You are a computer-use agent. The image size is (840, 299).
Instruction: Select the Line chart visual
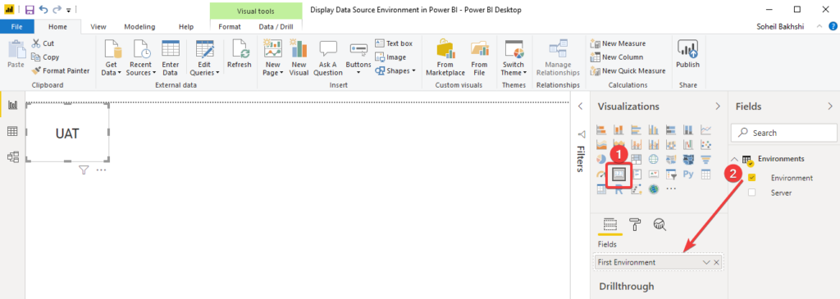[x=706, y=129]
